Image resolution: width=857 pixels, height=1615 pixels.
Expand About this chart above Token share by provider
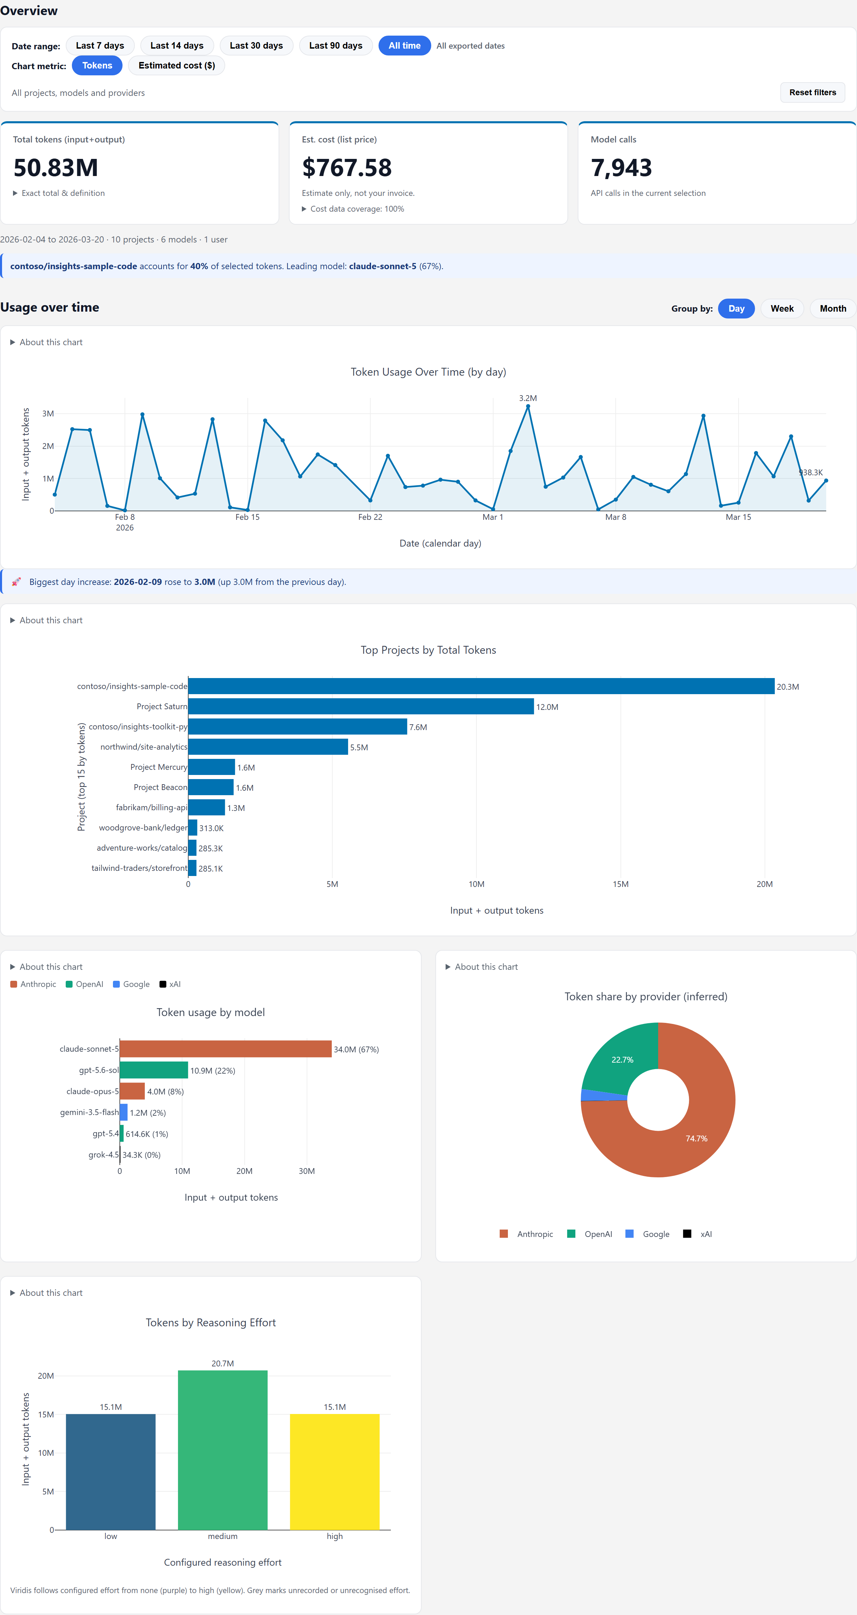point(482,967)
